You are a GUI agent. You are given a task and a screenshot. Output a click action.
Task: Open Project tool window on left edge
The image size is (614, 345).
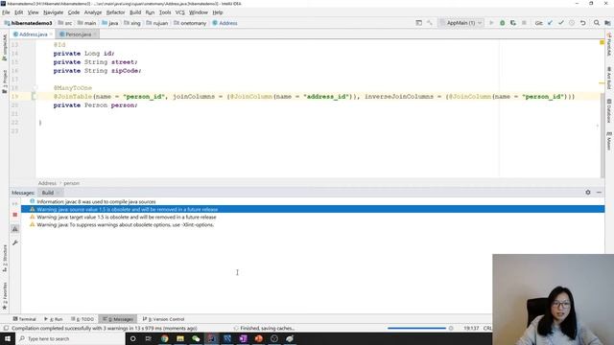pos(4,80)
